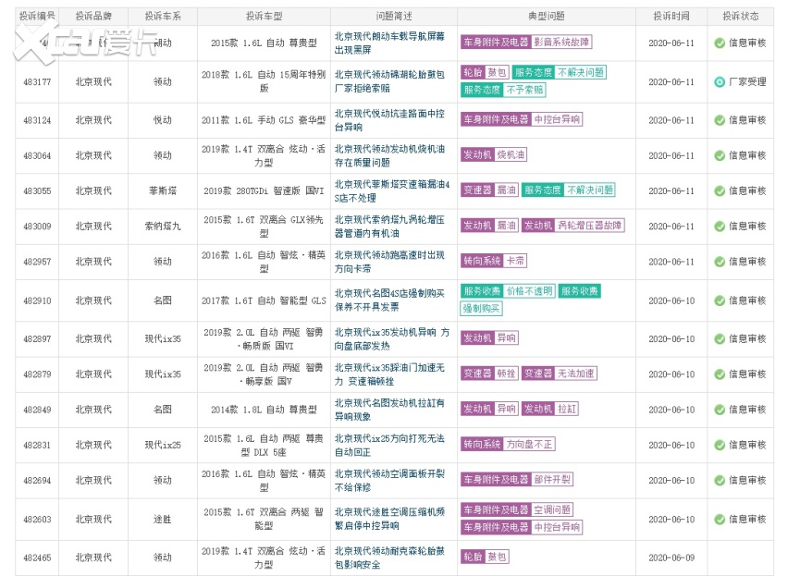The height and width of the screenshot is (576, 788).
Task: Click the 投诉车型 column header
Action: pyautogui.click(x=264, y=16)
